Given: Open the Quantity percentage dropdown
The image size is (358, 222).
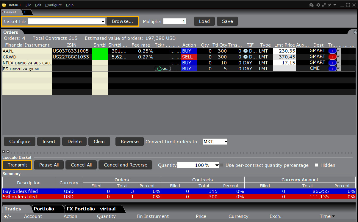Looking at the screenshot, I should 217,165.
